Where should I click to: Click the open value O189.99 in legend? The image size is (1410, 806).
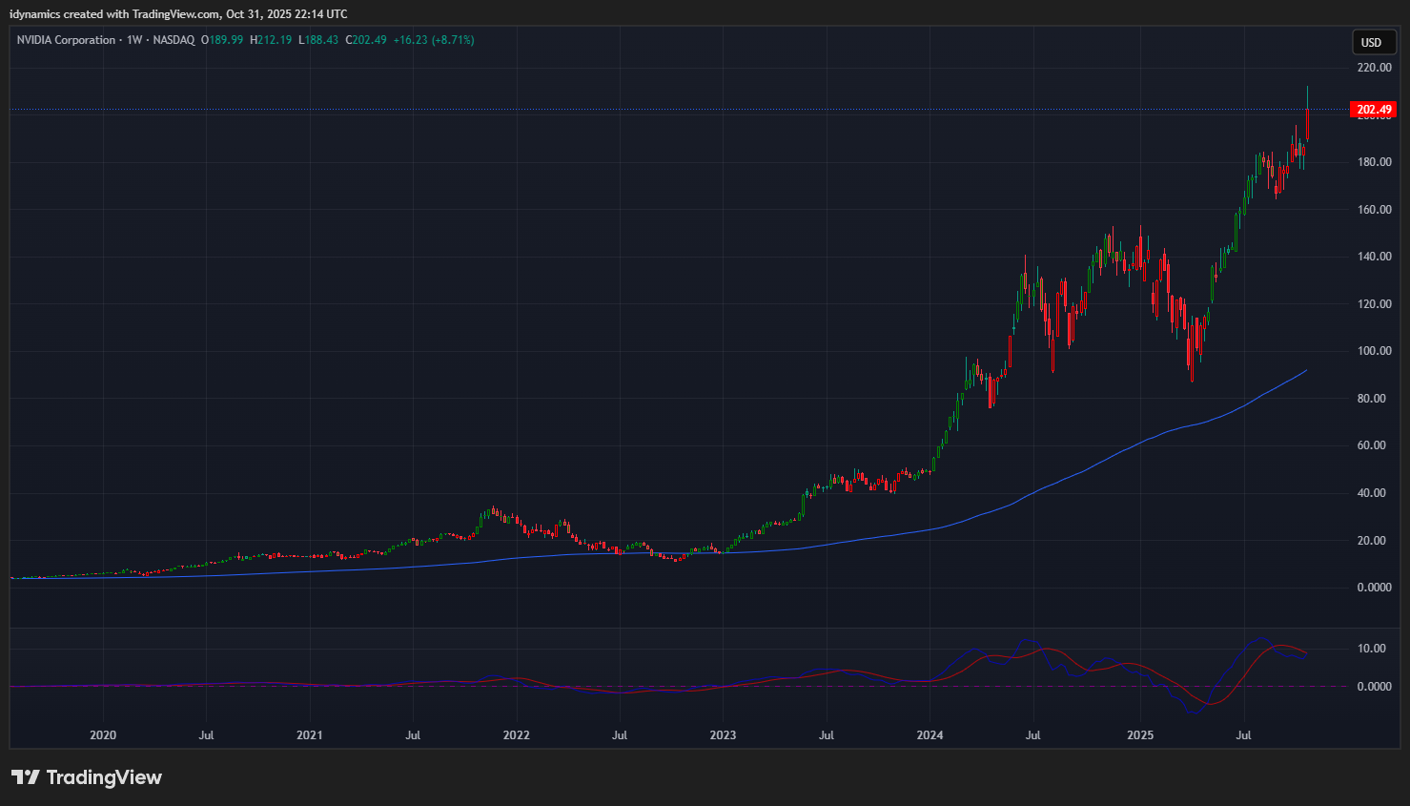pos(222,40)
